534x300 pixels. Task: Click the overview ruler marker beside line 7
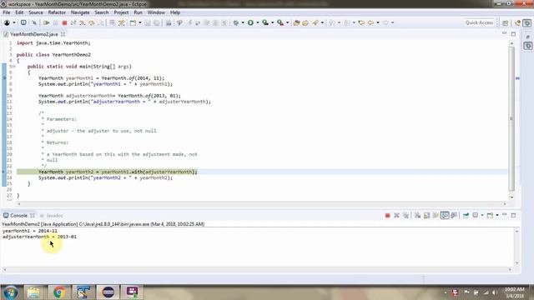[517, 78]
